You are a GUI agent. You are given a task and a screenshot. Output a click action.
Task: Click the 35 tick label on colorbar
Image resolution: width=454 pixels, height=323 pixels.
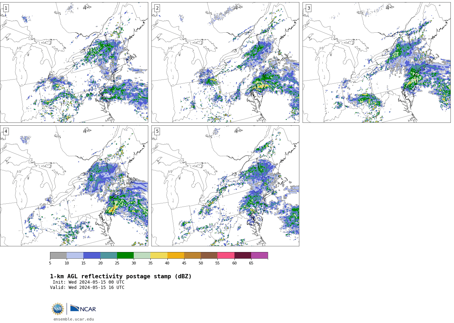(150, 263)
